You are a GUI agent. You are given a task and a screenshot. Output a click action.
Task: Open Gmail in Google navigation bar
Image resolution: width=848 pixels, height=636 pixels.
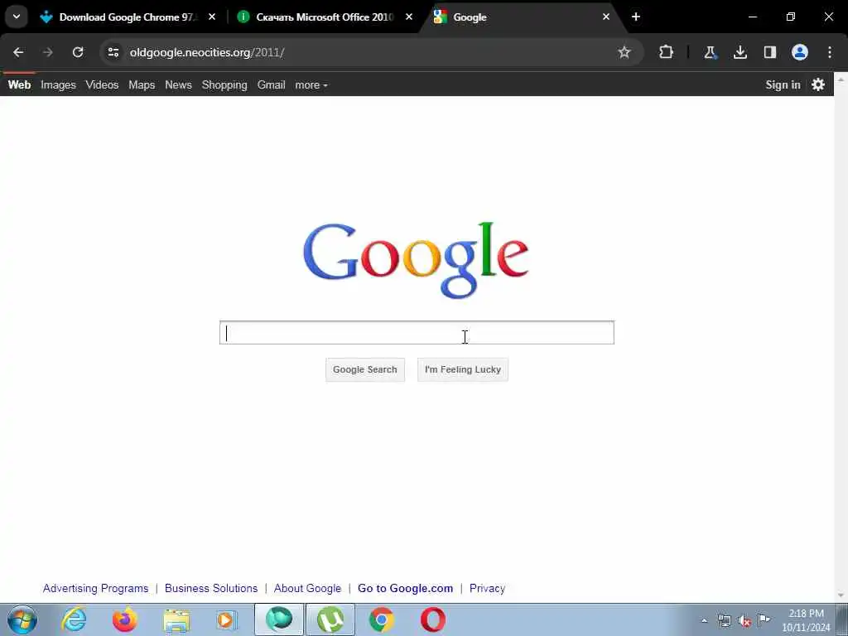click(x=272, y=85)
